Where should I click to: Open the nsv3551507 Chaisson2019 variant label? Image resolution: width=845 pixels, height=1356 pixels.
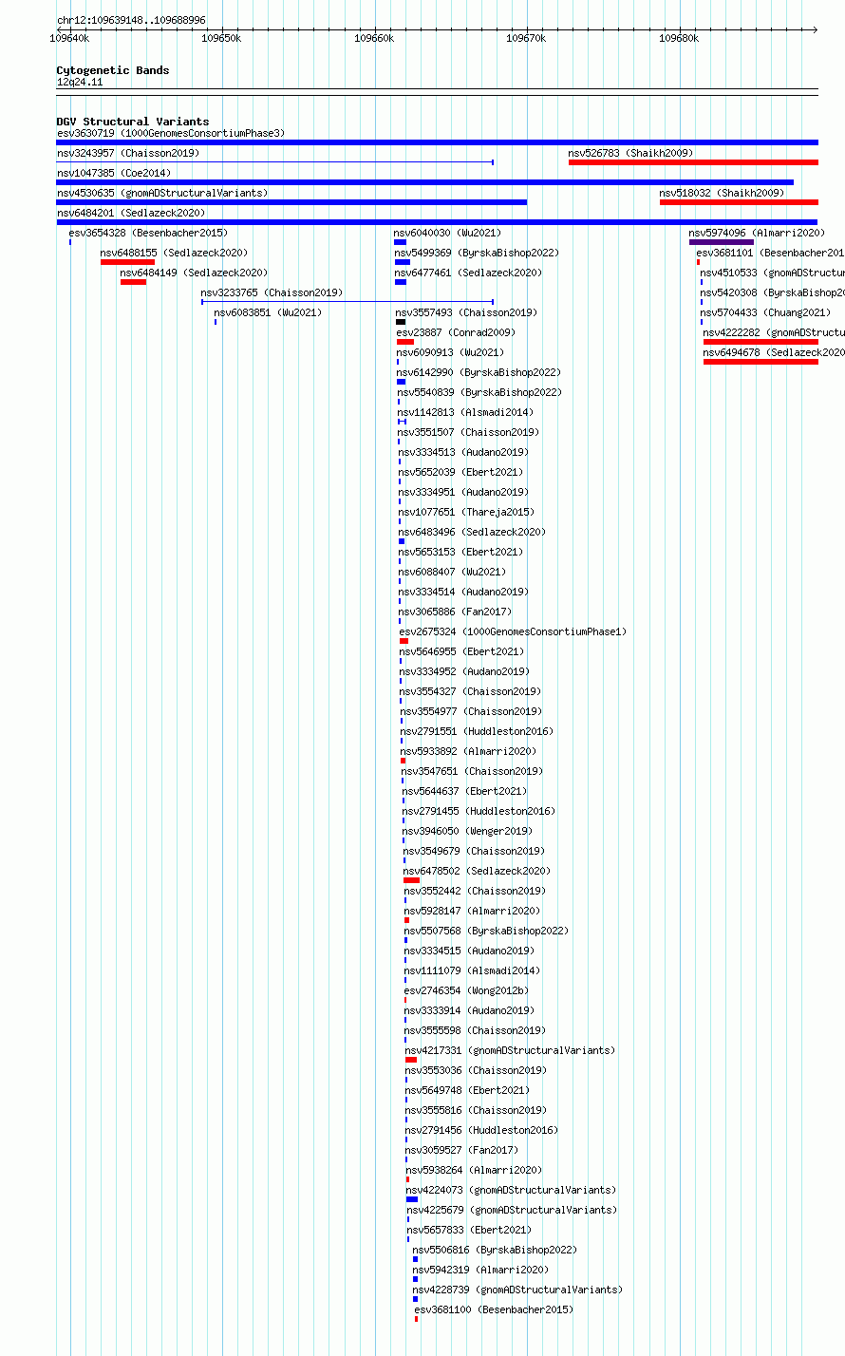tap(469, 432)
